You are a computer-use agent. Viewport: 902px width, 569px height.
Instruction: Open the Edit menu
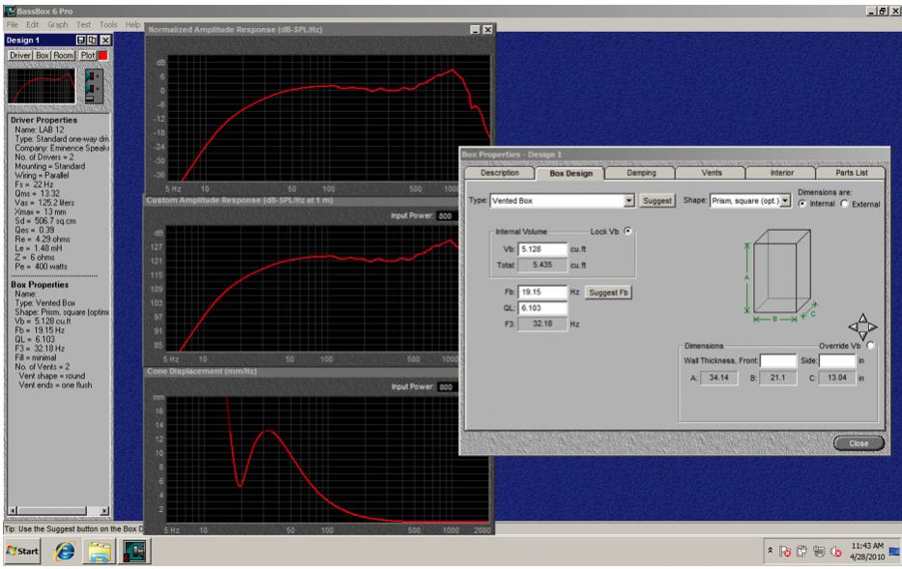(x=32, y=25)
